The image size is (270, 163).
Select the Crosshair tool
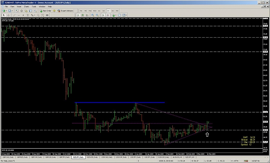click(x=8, y=15)
